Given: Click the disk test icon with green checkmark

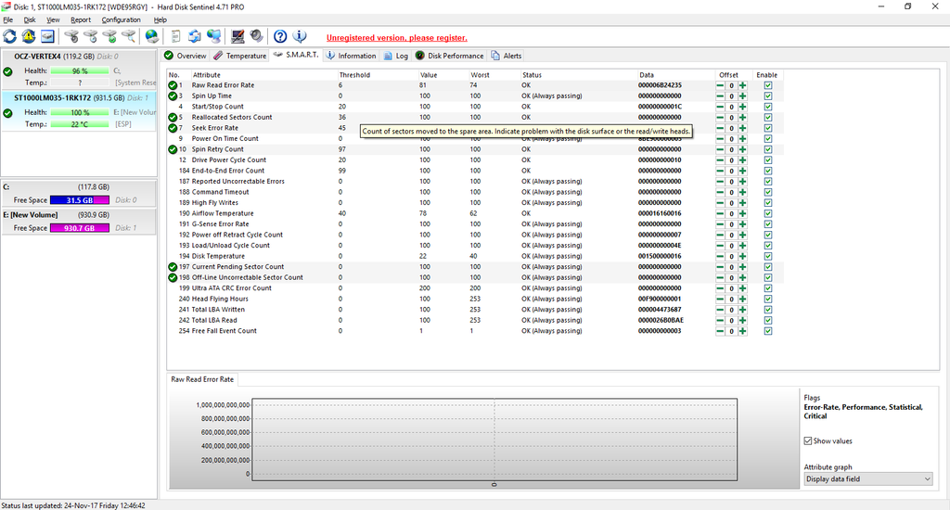Looking at the screenshot, I should pos(109,37).
